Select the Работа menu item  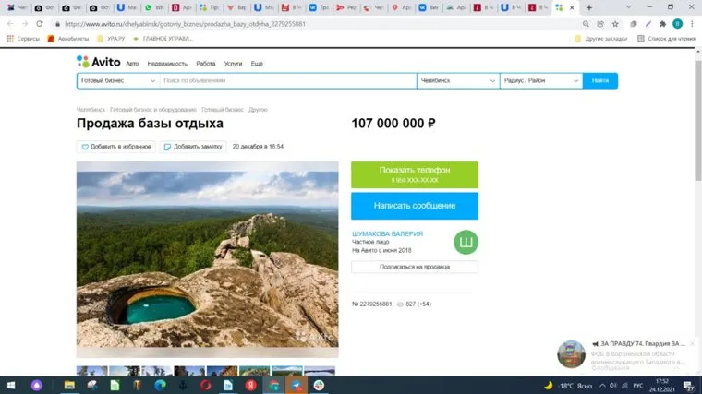(x=206, y=64)
